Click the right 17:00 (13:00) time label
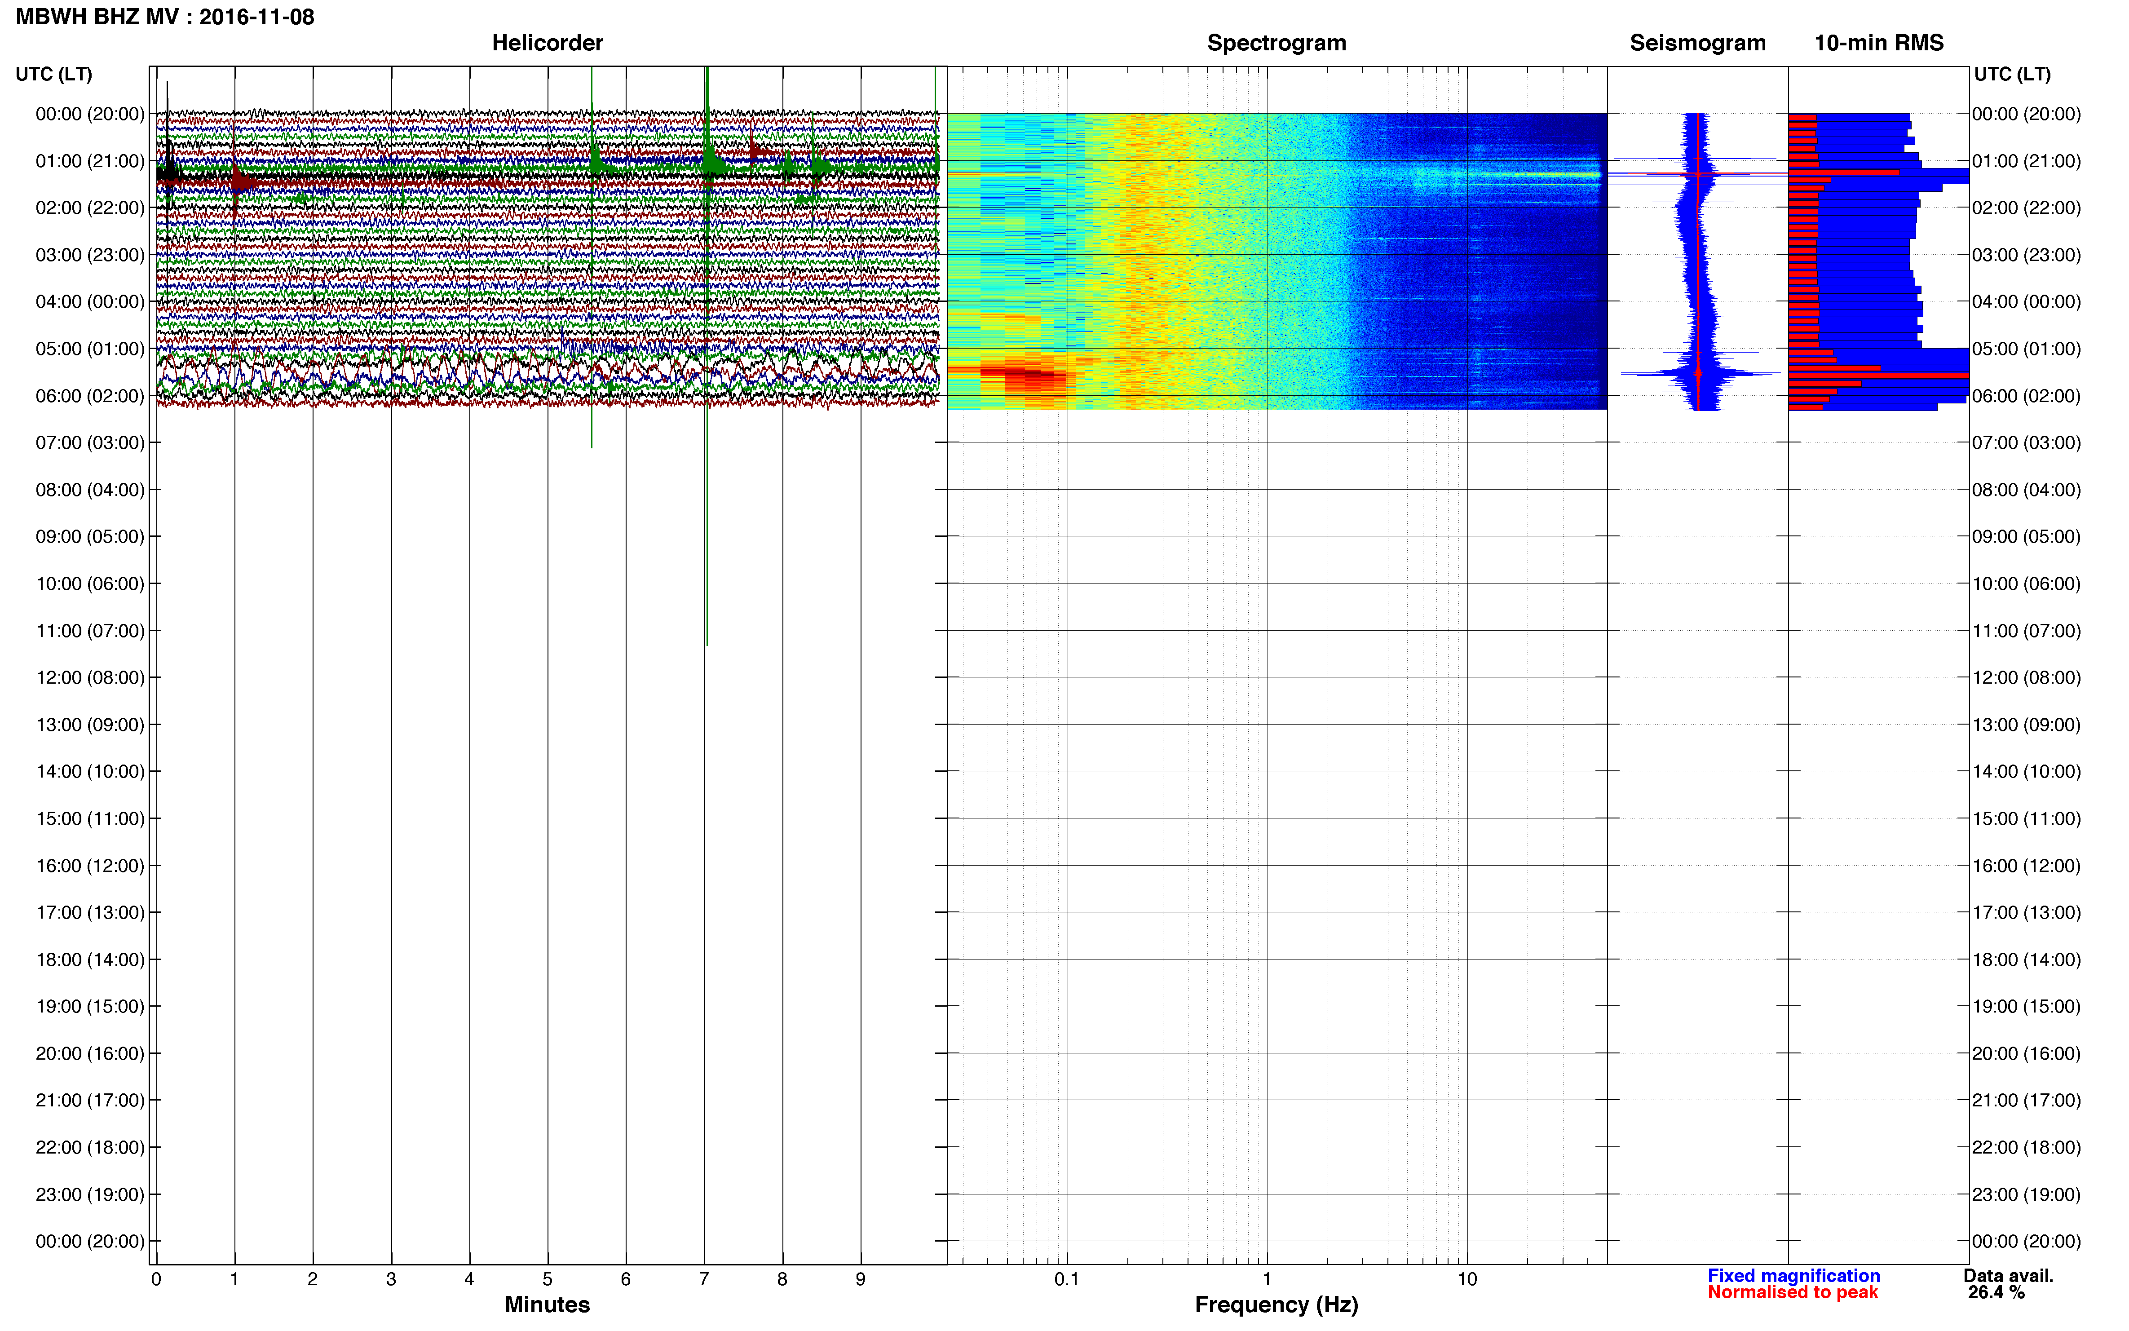This screenshot has height=1331, width=2129. point(2026,913)
